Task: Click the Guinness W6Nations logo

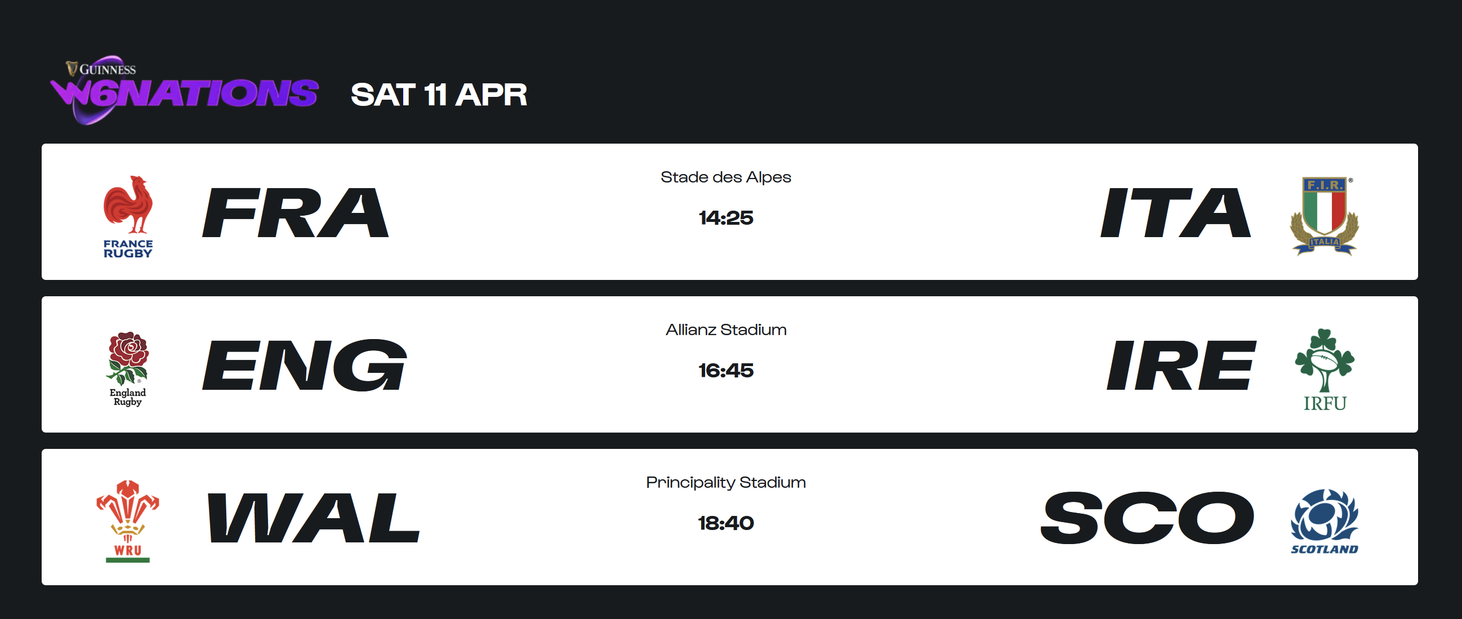Action: [185, 90]
